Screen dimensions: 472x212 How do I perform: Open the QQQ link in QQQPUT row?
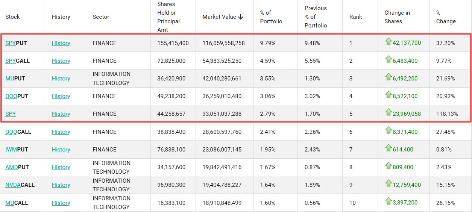coord(11,96)
